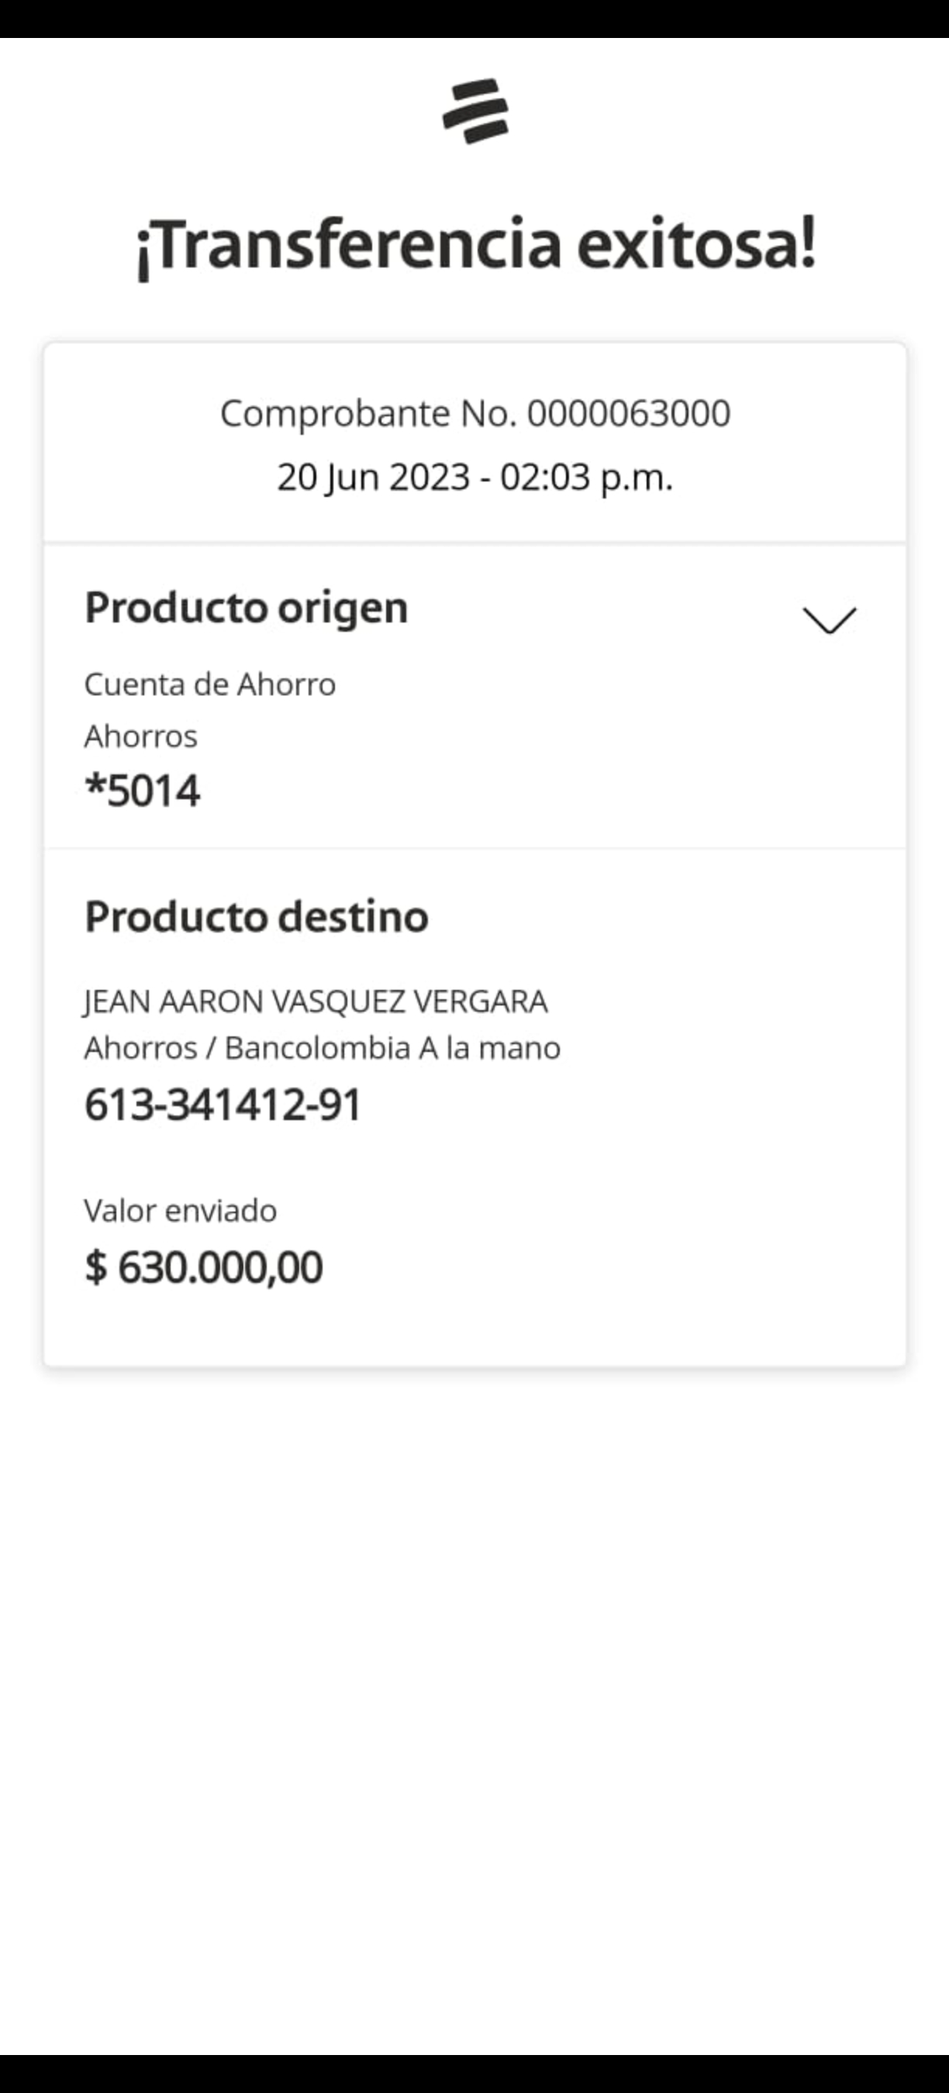Image resolution: width=949 pixels, height=2093 pixels.
Task: Tap the Cuenta de Ahorro label
Action: (x=209, y=685)
